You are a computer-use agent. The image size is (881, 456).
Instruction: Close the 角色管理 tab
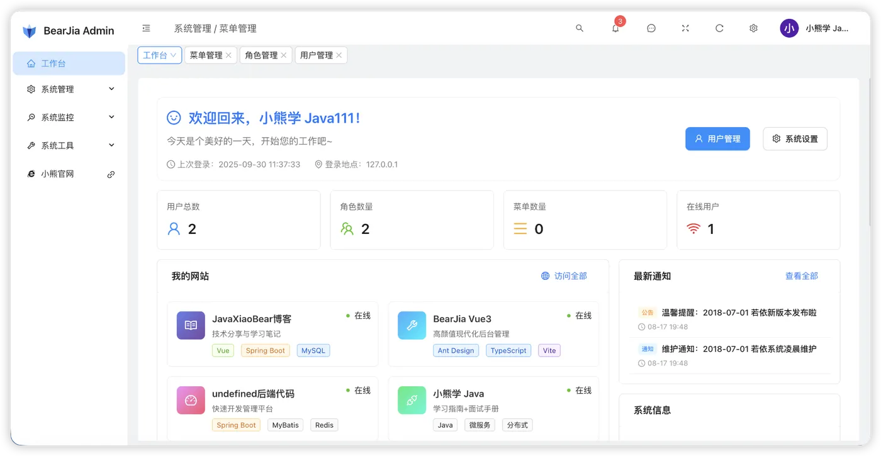pyautogui.click(x=284, y=55)
